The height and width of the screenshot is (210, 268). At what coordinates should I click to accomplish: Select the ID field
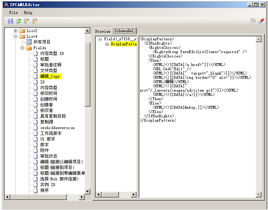click(x=43, y=82)
